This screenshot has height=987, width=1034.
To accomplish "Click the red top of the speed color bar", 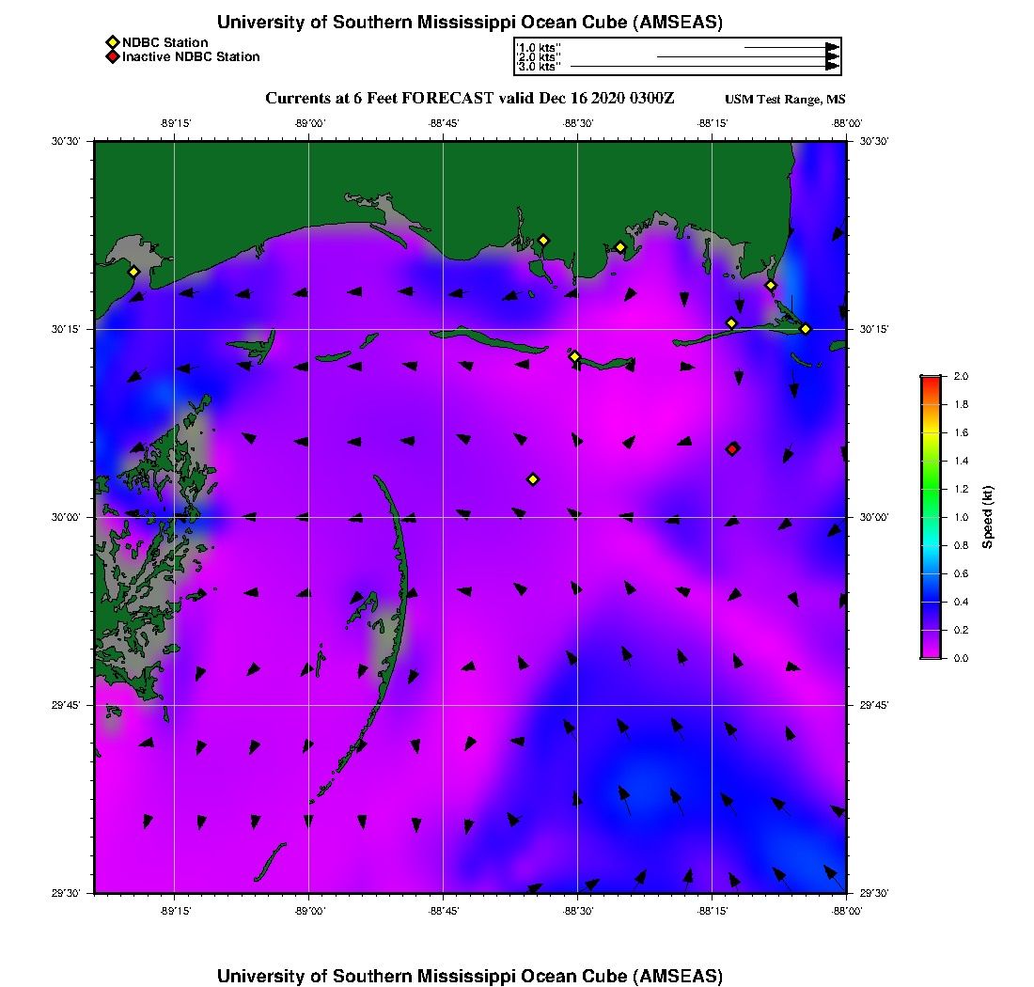I will point(931,380).
